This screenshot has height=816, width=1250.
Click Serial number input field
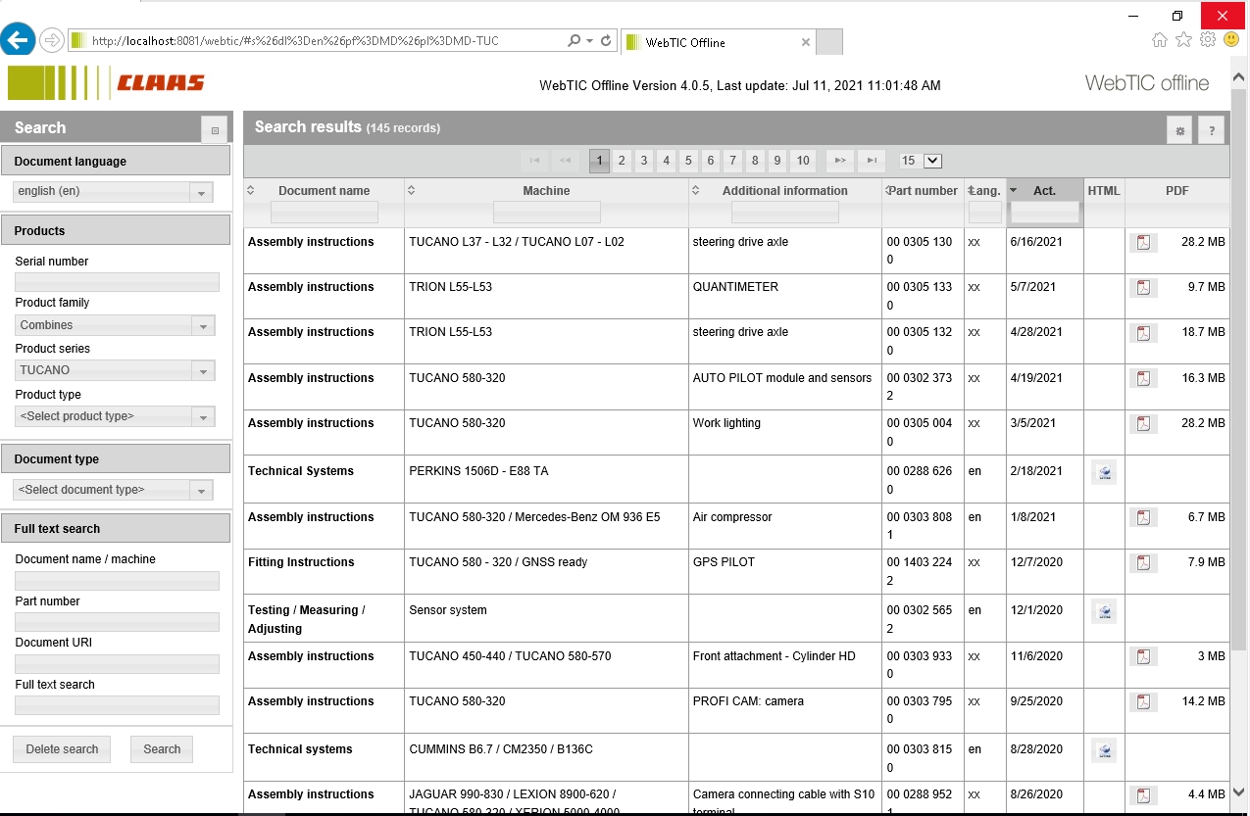coord(117,282)
